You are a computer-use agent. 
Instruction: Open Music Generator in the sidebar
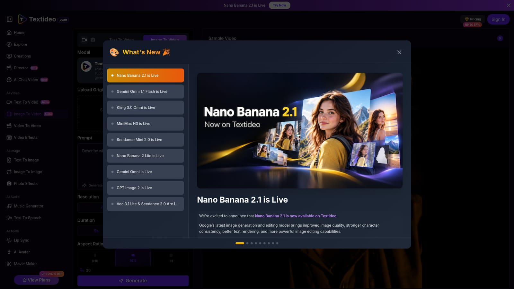25,206
